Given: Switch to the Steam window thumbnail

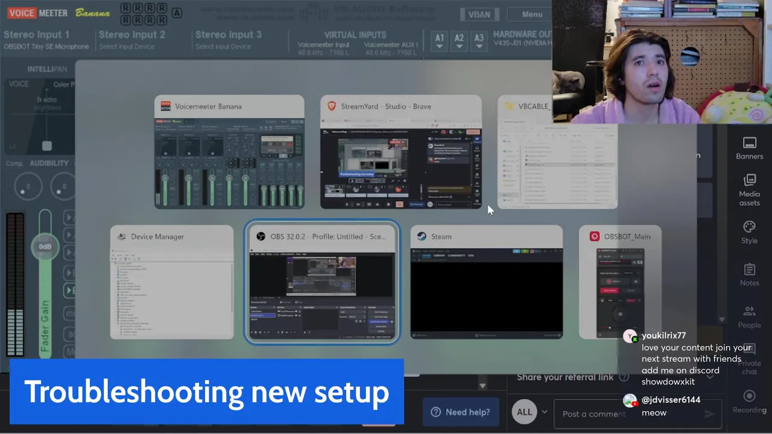Looking at the screenshot, I should (487, 282).
